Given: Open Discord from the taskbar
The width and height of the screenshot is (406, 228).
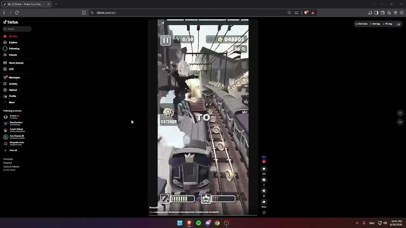Looking at the screenshot, I should coord(208,223).
